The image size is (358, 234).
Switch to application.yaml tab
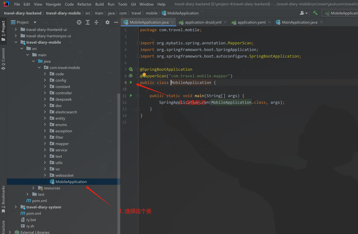251,22
